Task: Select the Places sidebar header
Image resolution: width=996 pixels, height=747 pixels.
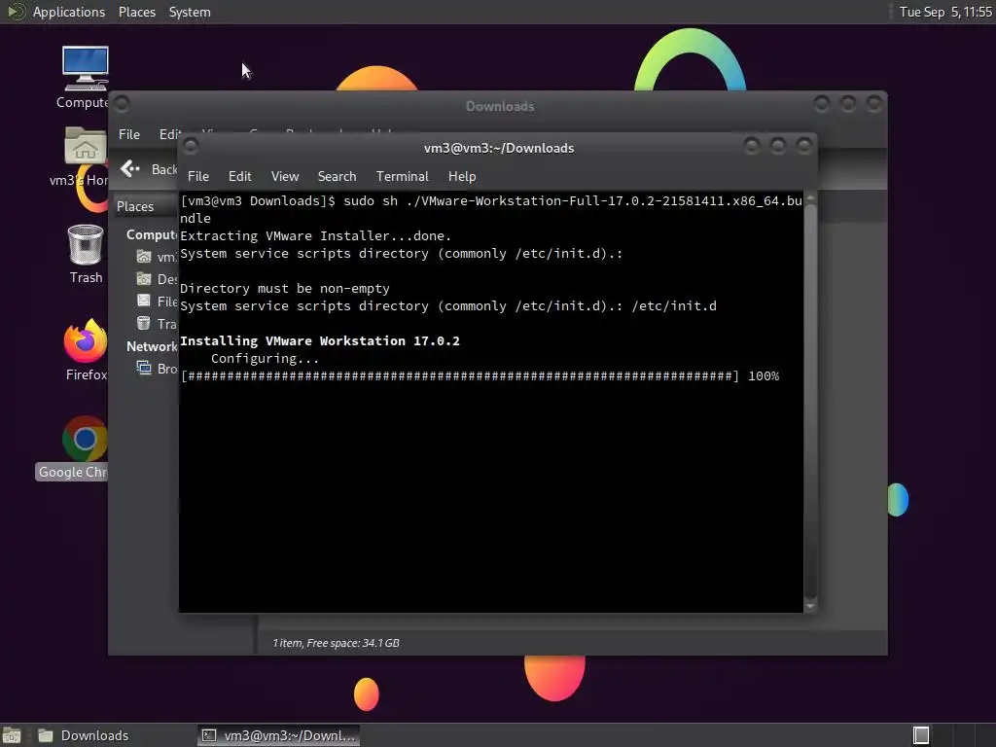Action: pos(134,206)
